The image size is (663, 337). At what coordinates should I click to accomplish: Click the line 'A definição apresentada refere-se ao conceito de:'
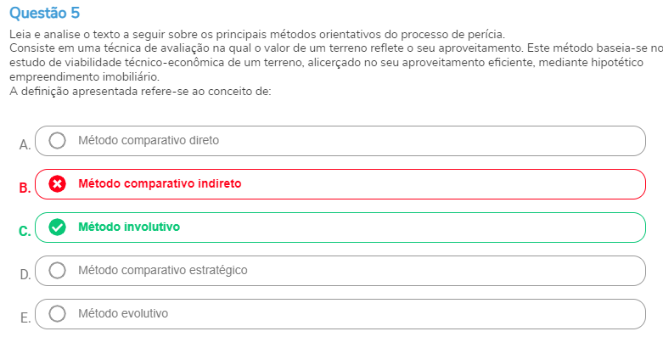pos(140,92)
